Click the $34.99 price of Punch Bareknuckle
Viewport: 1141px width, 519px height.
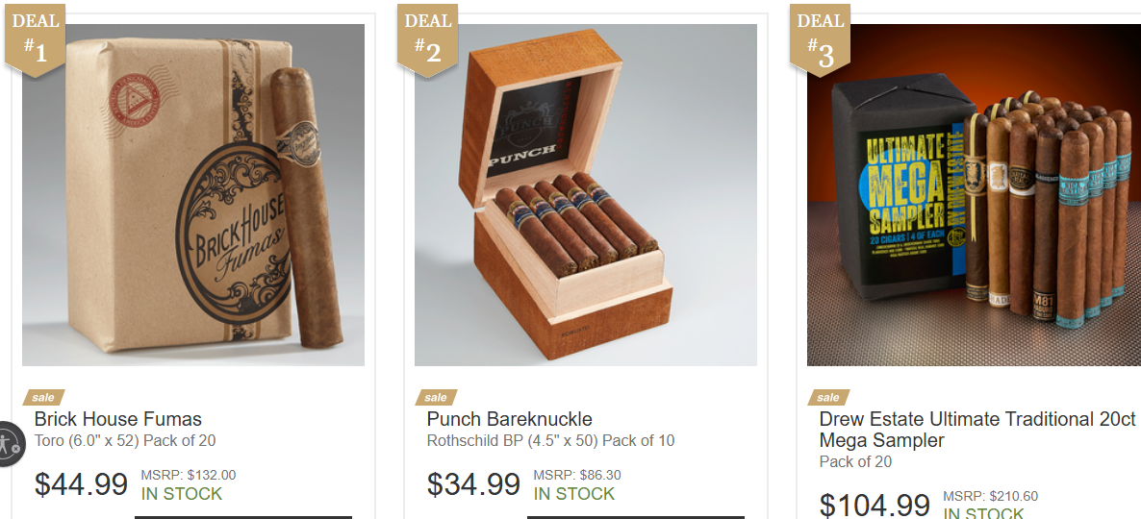click(x=473, y=484)
